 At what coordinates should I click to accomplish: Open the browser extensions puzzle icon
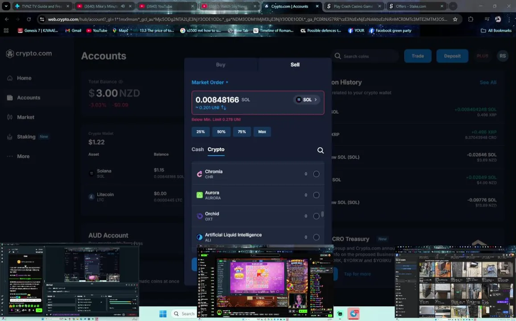click(x=471, y=19)
